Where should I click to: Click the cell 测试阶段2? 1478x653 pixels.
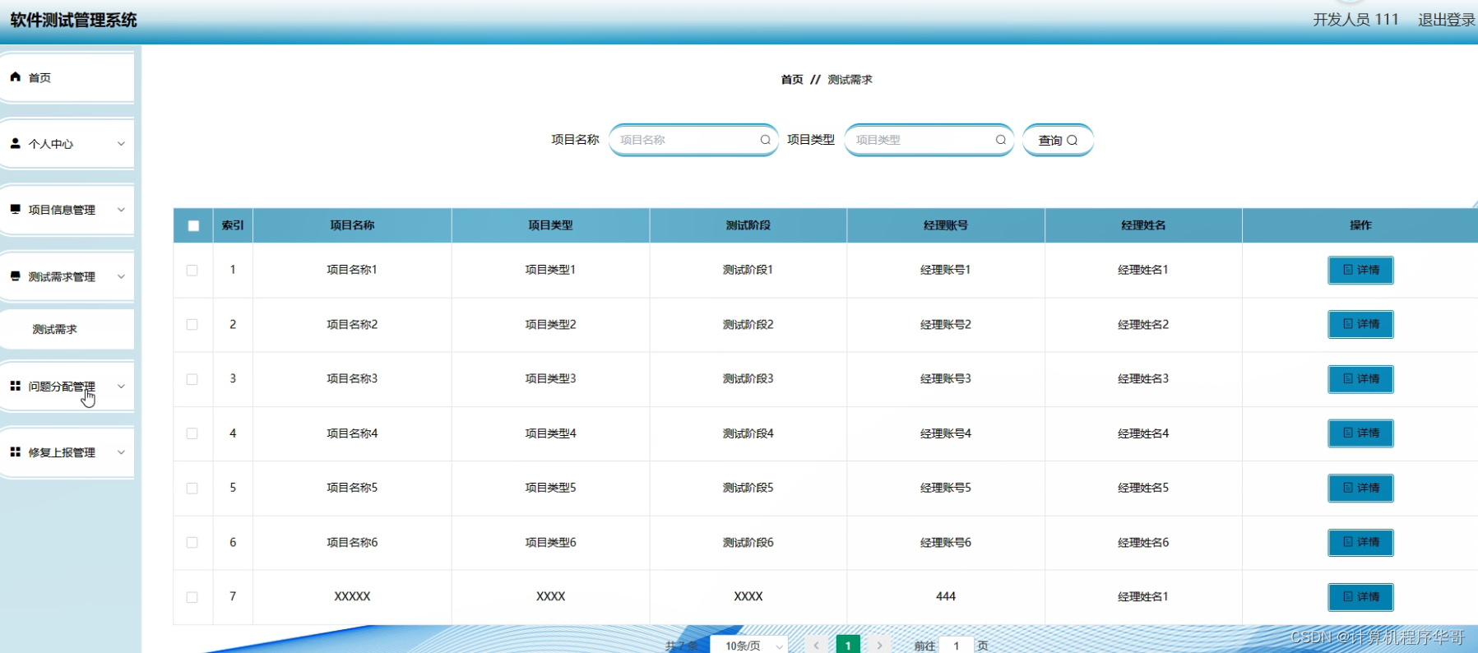[x=748, y=324]
